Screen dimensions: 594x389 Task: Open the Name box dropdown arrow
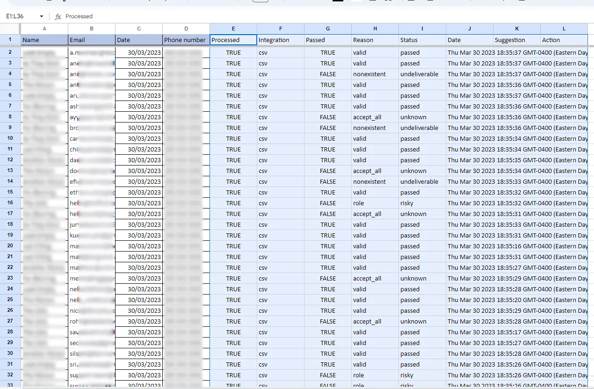tap(42, 16)
